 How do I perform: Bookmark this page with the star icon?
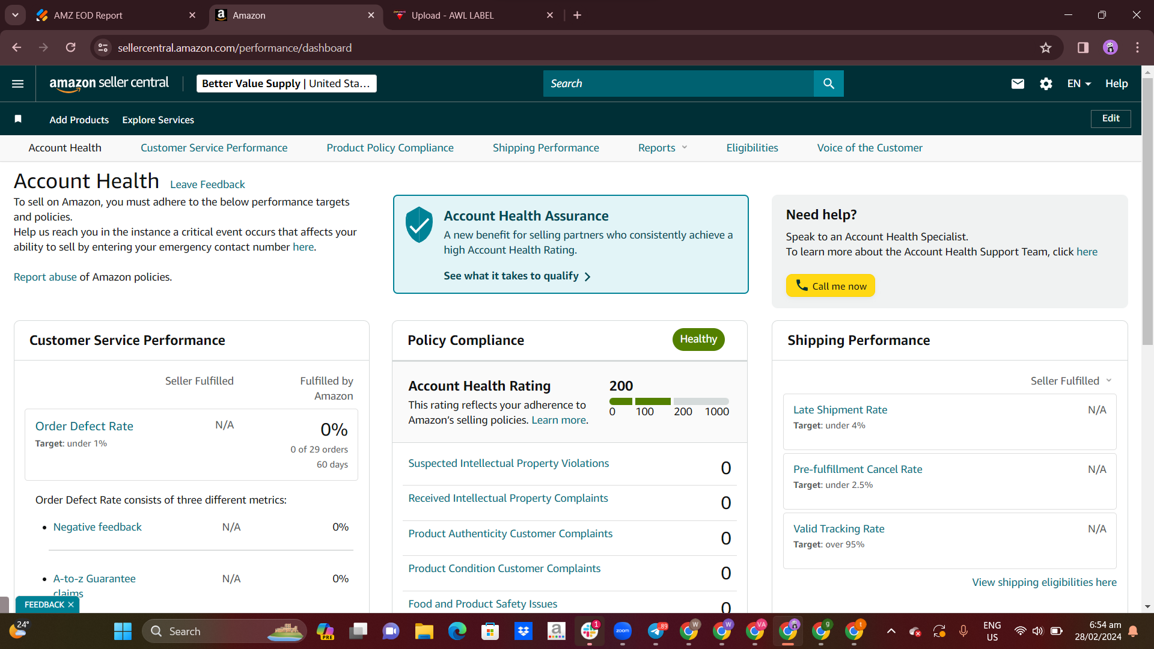1046,47
